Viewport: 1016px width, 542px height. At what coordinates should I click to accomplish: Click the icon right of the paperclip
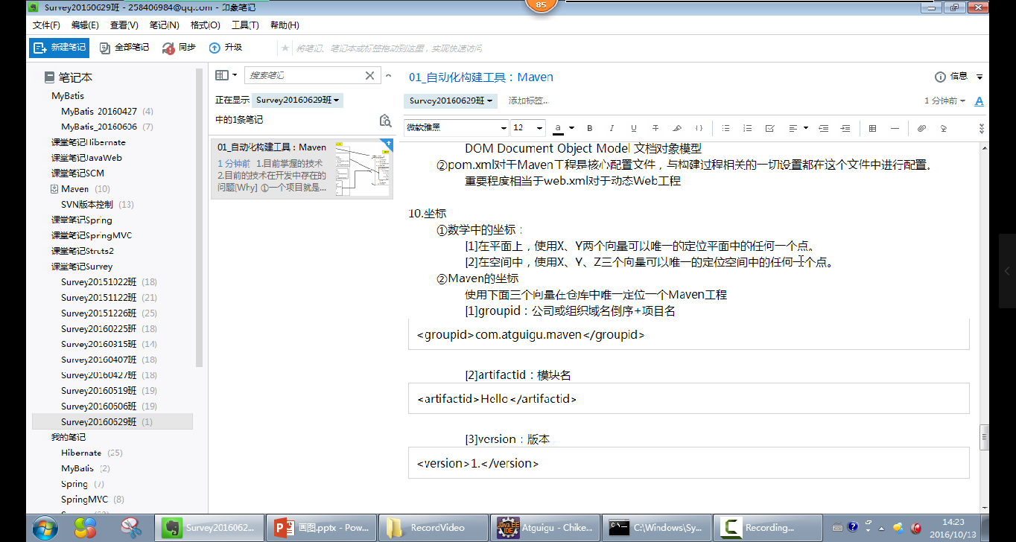943,128
